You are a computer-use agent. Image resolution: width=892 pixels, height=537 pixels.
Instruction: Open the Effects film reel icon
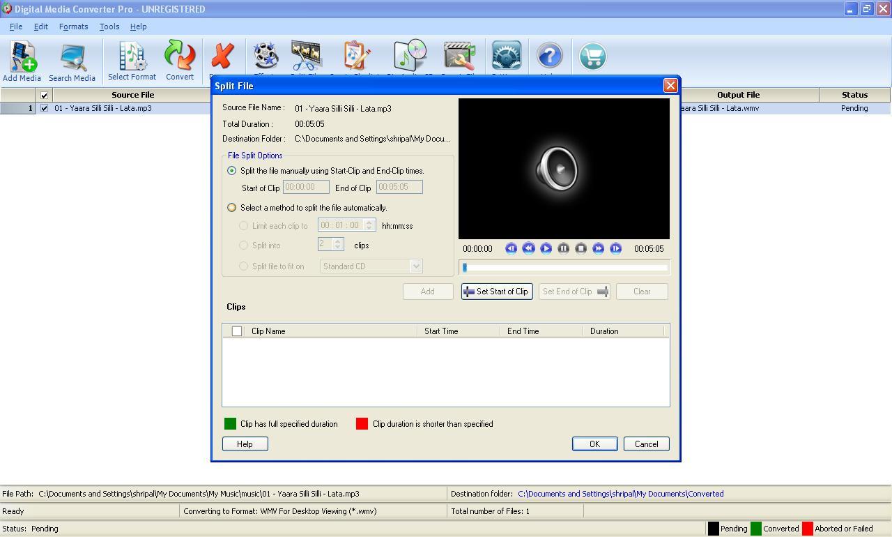click(266, 57)
